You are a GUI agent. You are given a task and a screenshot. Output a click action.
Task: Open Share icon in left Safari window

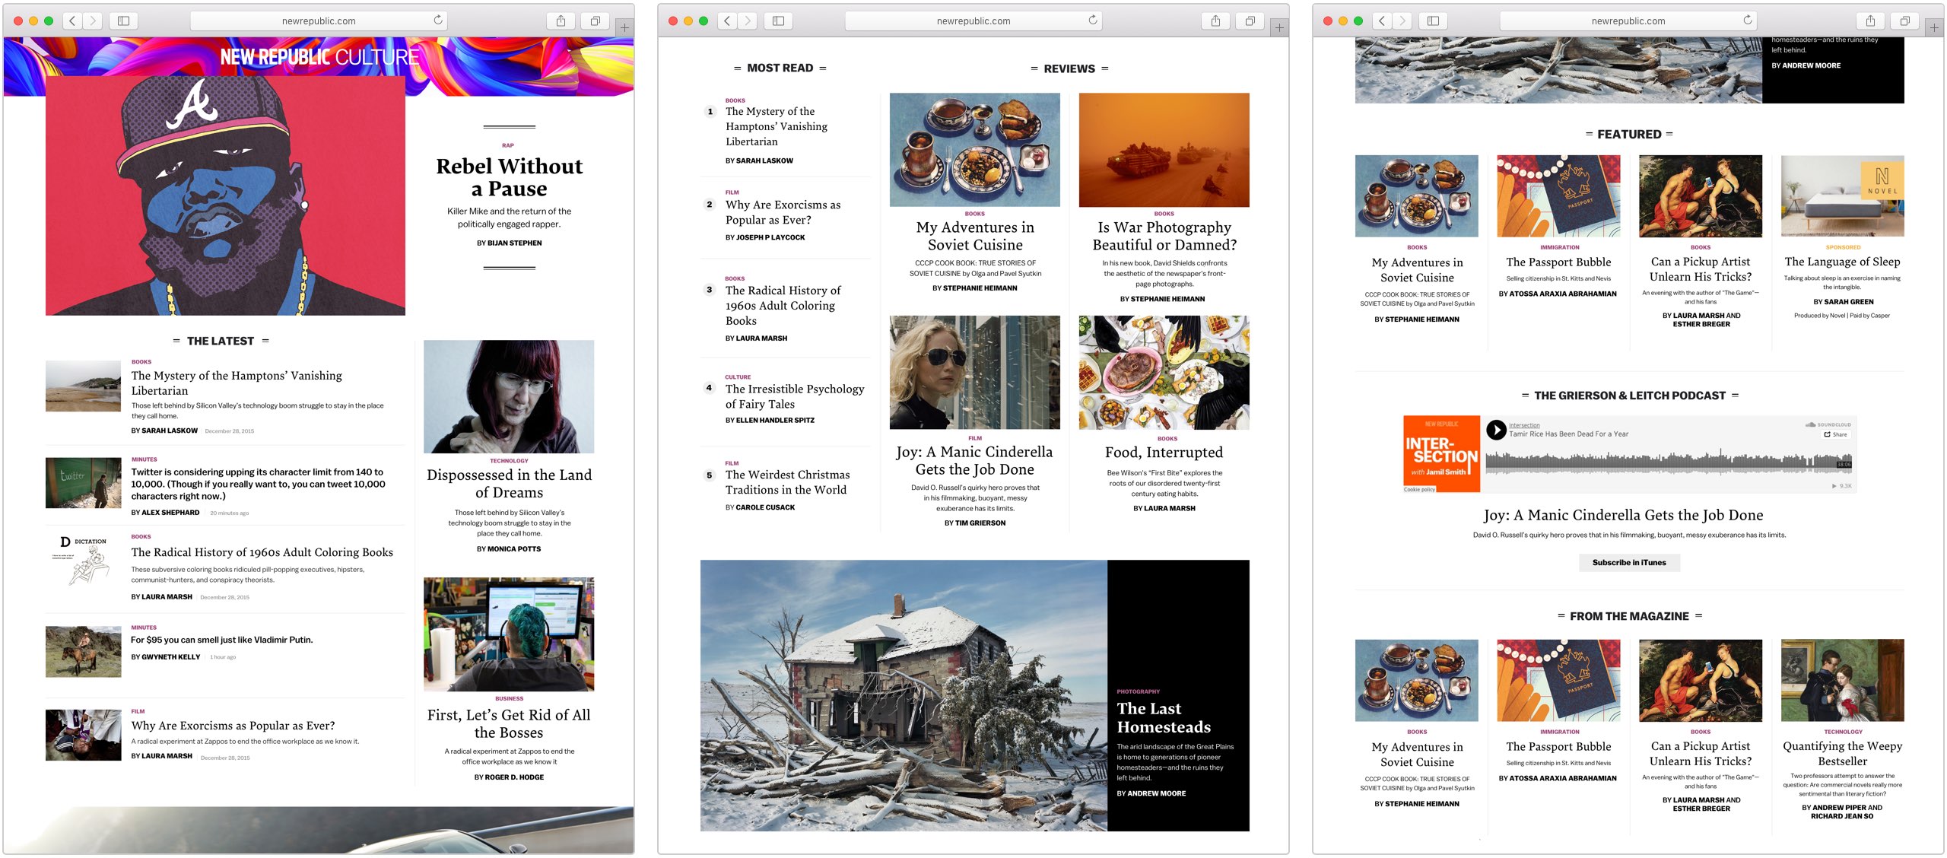[x=561, y=21]
